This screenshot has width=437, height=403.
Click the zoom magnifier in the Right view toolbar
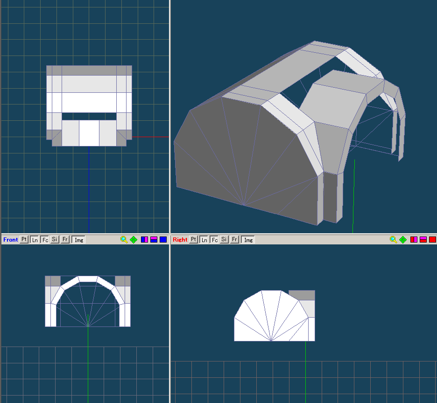(393, 240)
